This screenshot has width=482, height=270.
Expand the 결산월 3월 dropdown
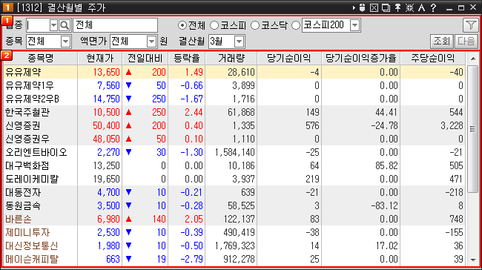point(239,42)
